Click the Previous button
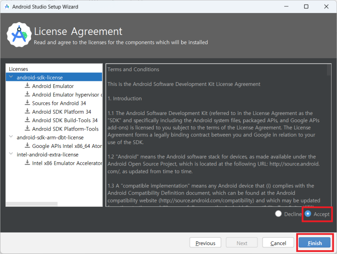 point(205,243)
